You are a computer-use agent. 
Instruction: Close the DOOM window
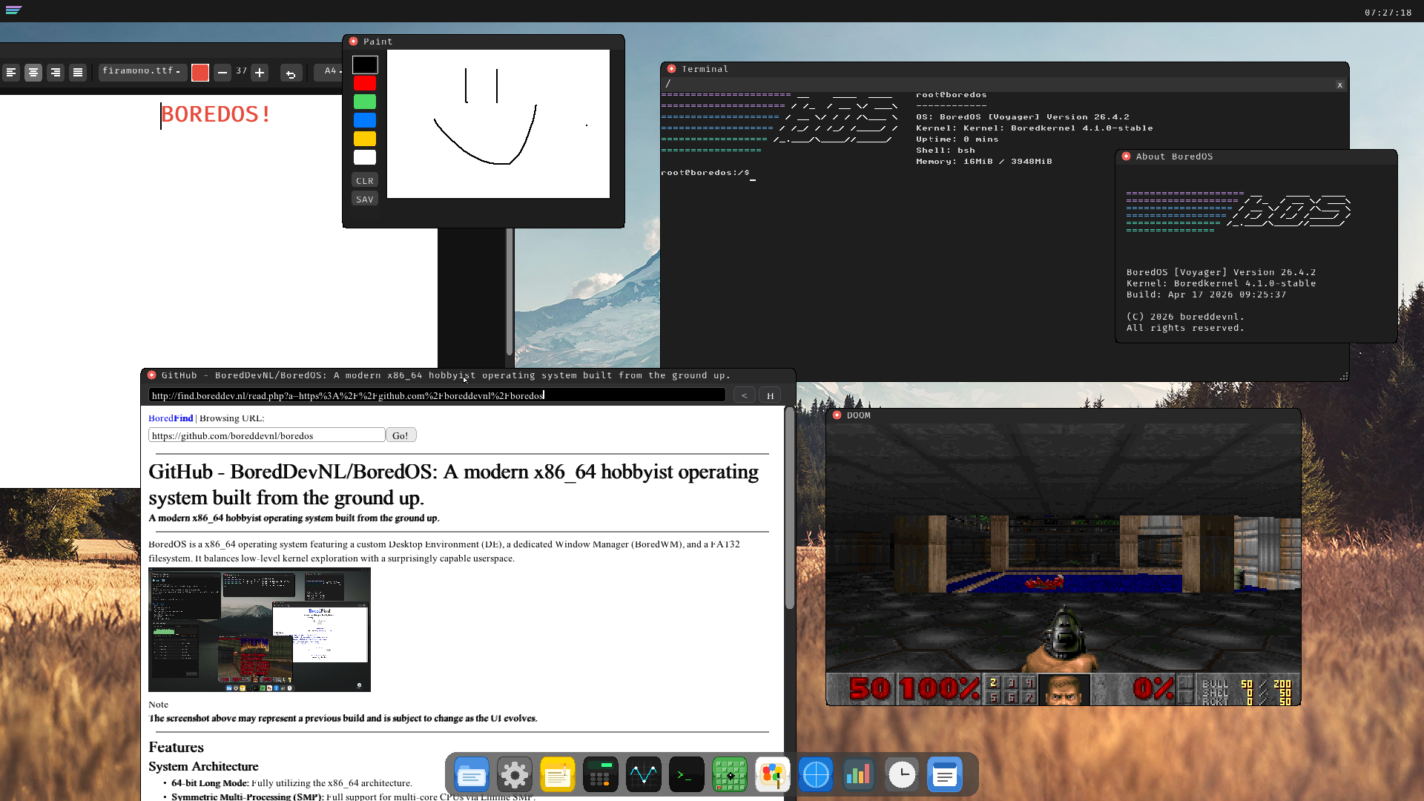pyautogui.click(x=837, y=415)
